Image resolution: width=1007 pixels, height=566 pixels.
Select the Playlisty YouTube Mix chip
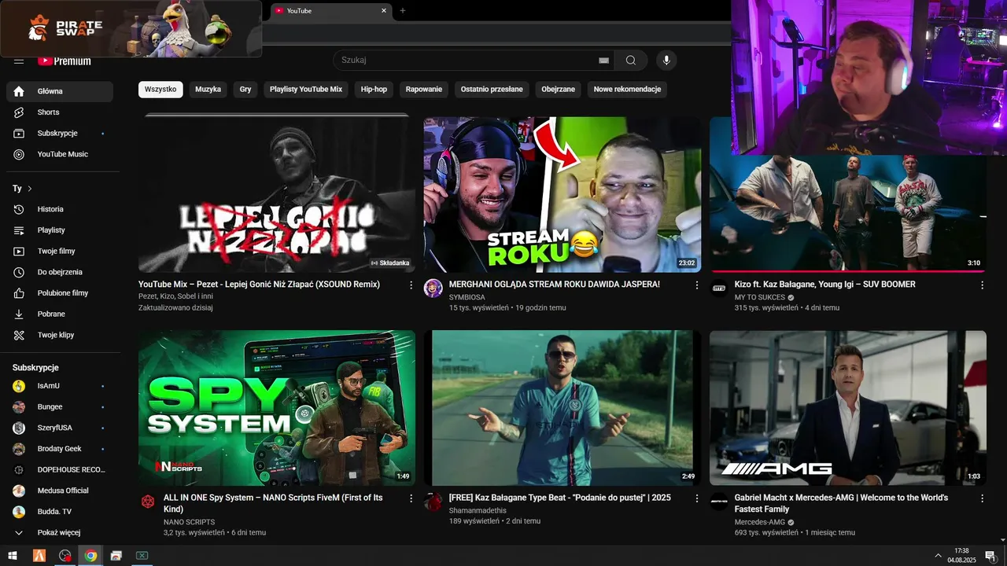306,90
